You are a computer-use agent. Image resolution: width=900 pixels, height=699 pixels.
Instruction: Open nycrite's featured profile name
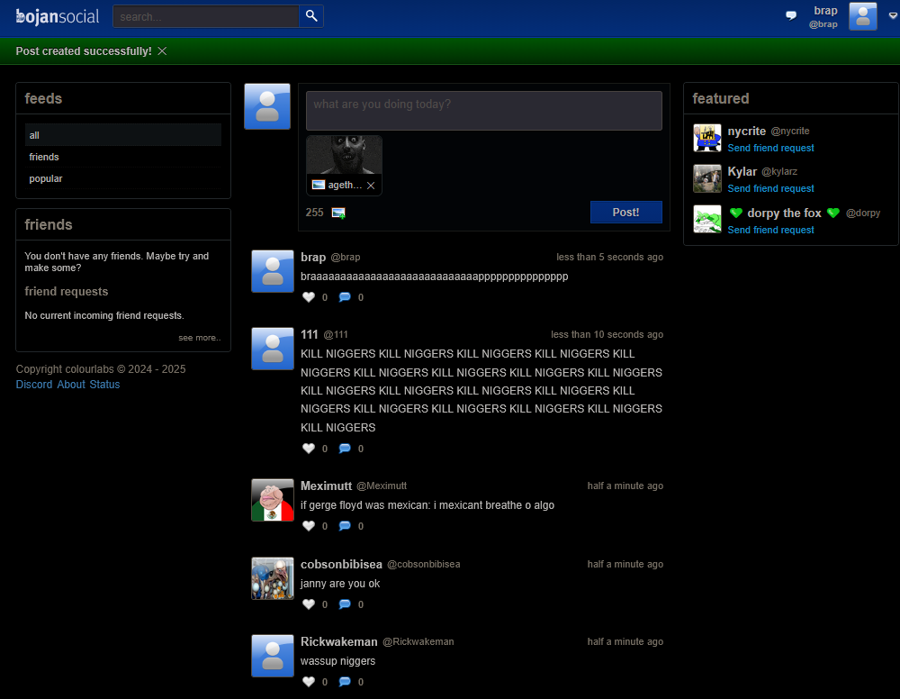747,131
